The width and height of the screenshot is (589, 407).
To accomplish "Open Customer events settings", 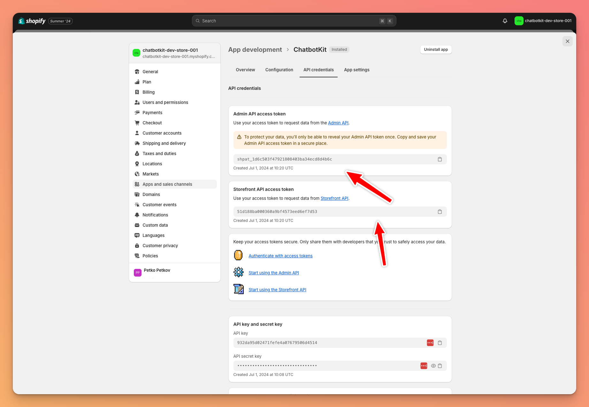I will (x=174, y=205).
